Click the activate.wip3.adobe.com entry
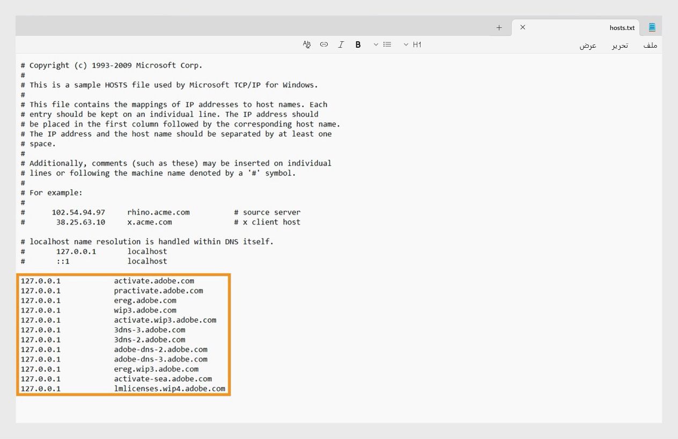This screenshot has height=439, width=678. point(165,320)
